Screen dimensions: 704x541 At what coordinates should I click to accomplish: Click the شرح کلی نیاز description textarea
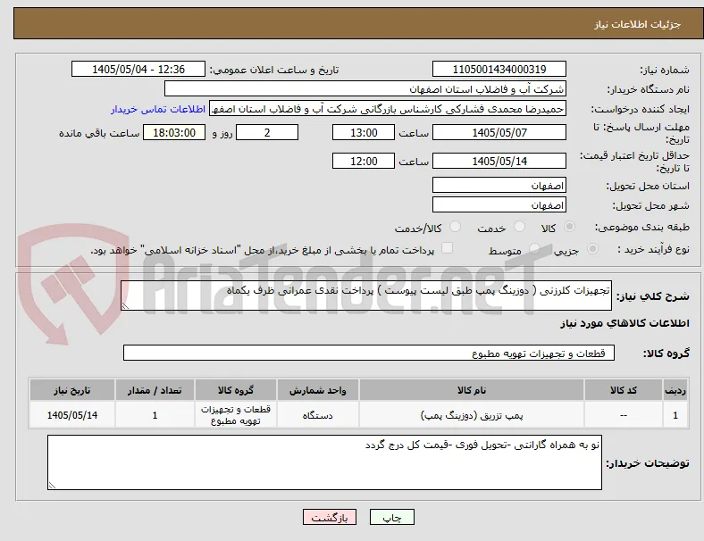coord(366,295)
